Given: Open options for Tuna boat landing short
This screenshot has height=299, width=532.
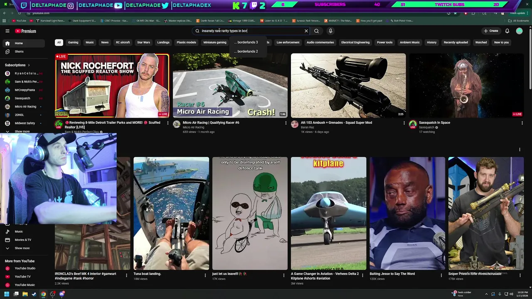Looking at the screenshot, I should point(205,275).
